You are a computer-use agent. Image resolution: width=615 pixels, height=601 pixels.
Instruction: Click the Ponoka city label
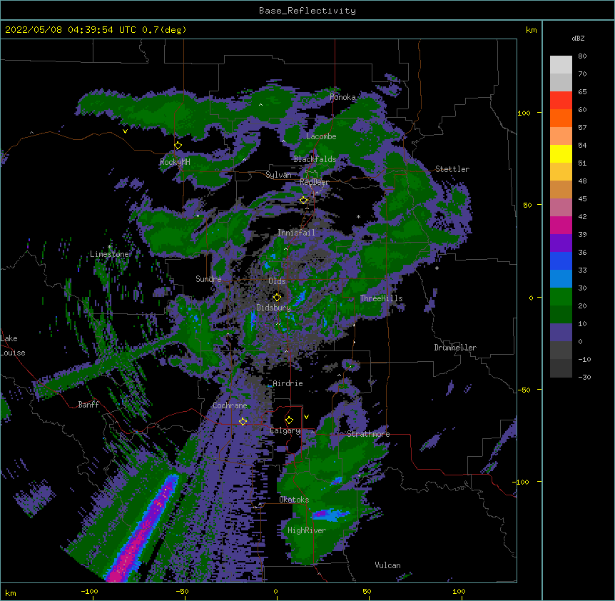pos(342,97)
